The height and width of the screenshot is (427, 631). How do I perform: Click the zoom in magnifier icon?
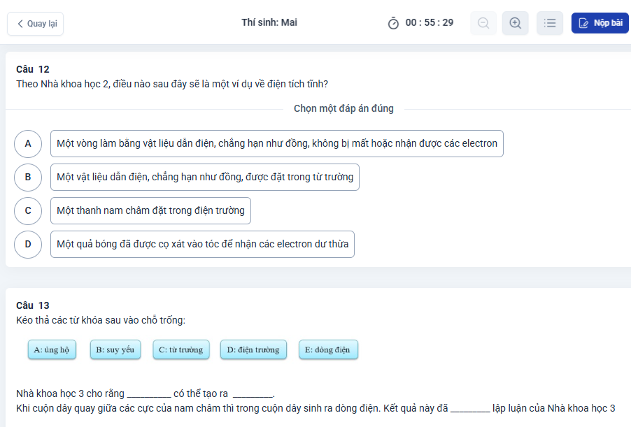point(516,23)
